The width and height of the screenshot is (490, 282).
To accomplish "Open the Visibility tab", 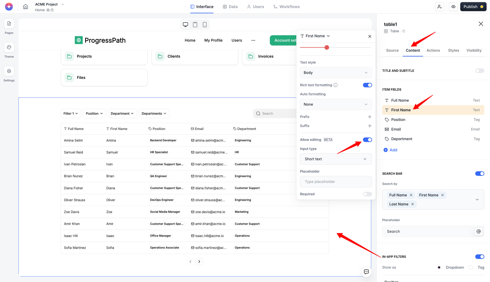I will [x=474, y=50].
